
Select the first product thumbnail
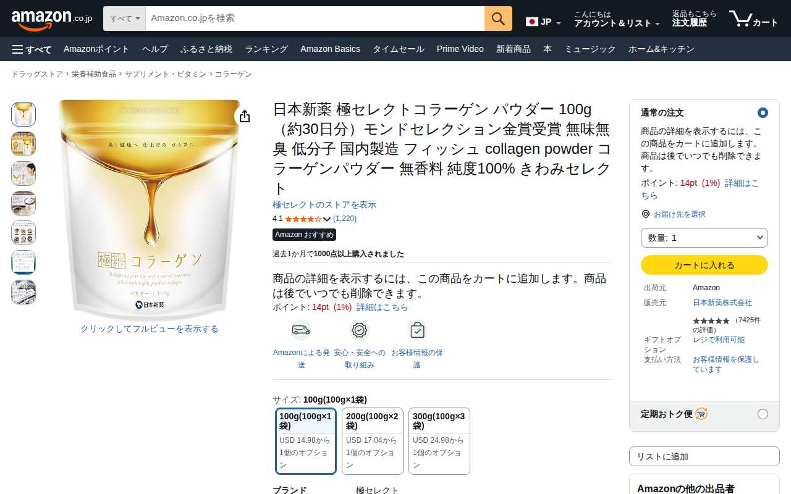[x=23, y=114]
